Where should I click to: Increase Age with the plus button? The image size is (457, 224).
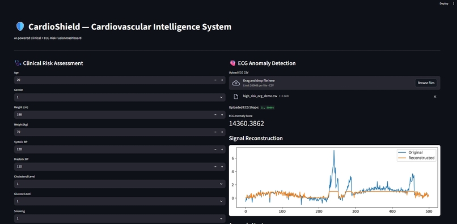222,80
